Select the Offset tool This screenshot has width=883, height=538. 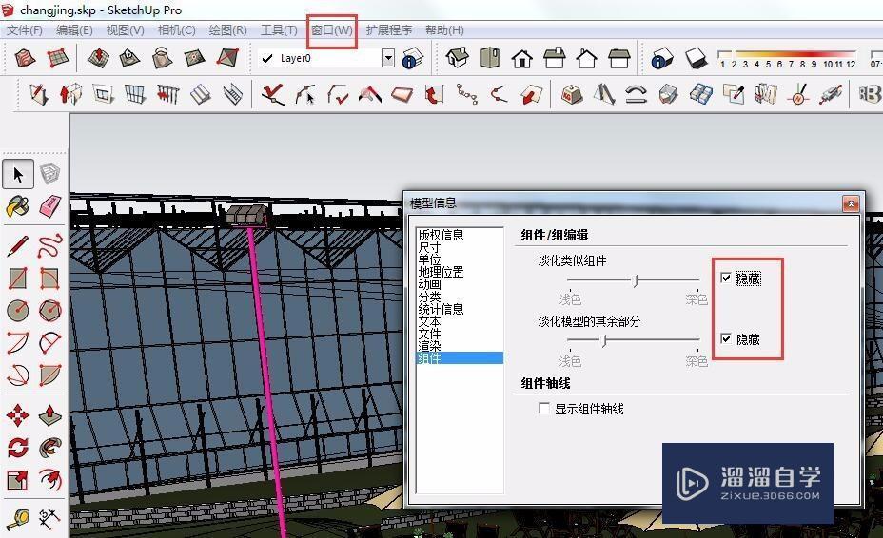pos(50,480)
